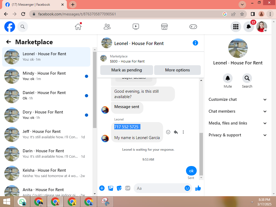Open Dory · House For Rent conversation
276x207 pixels.
[46, 115]
